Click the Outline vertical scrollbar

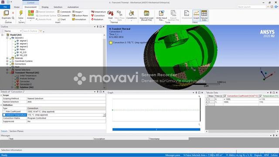coord(104,61)
